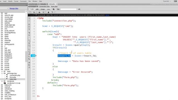178x100 pixels.
Task: Click the Open Documents icon in coding toolbar
Action: pyautogui.click(x=29, y=18)
